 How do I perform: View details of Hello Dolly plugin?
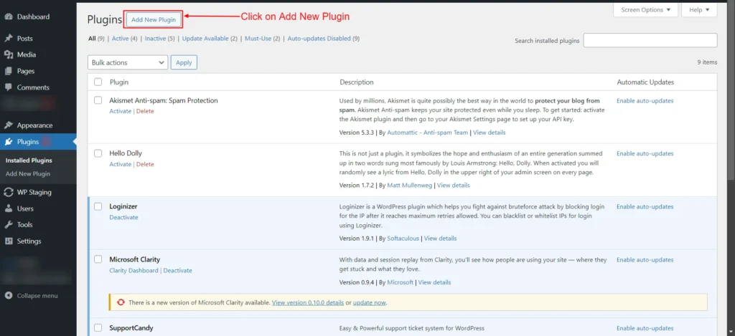[454, 186]
